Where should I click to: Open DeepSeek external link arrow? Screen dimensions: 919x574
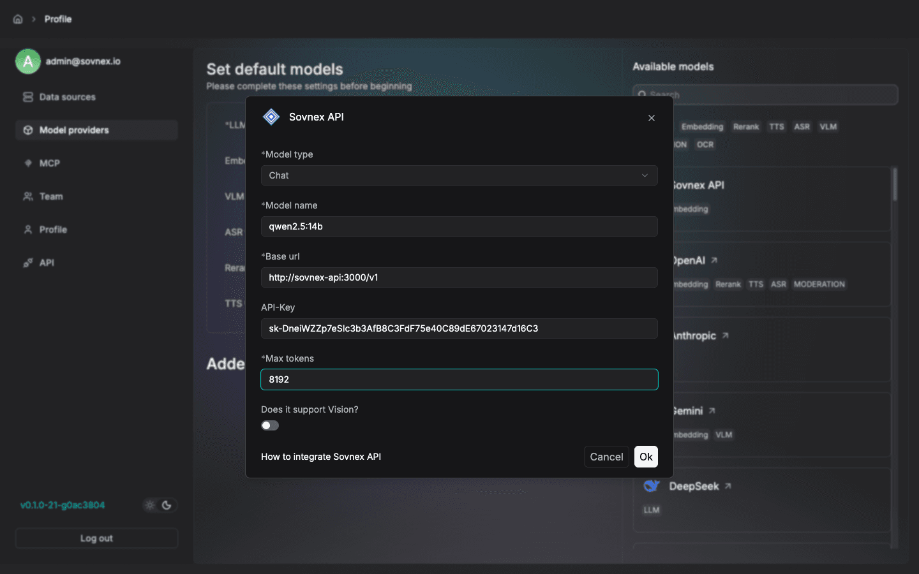[728, 486]
